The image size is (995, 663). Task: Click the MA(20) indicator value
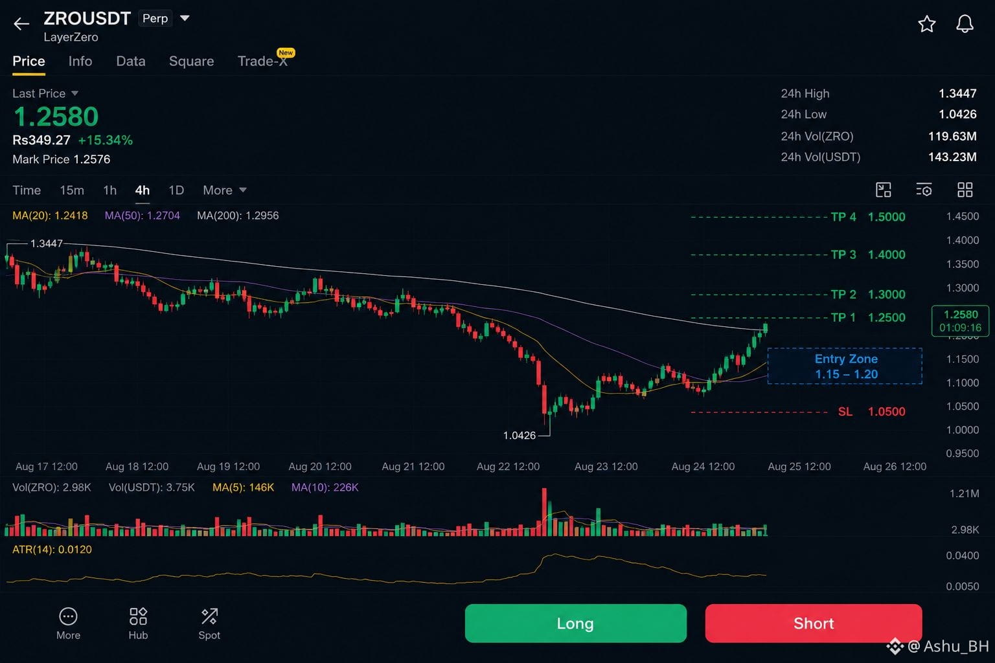(x=50, y=216)
